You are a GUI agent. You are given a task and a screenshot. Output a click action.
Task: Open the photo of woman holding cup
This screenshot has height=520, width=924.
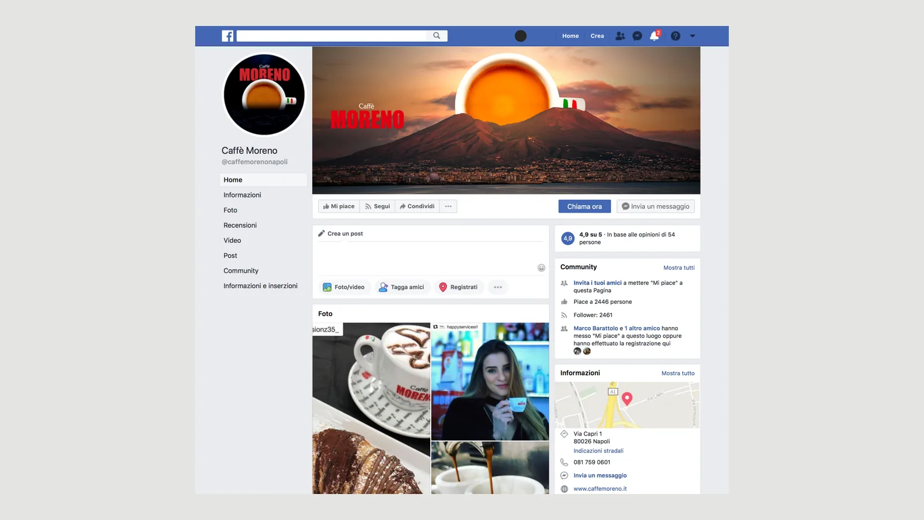coord(490,381)
